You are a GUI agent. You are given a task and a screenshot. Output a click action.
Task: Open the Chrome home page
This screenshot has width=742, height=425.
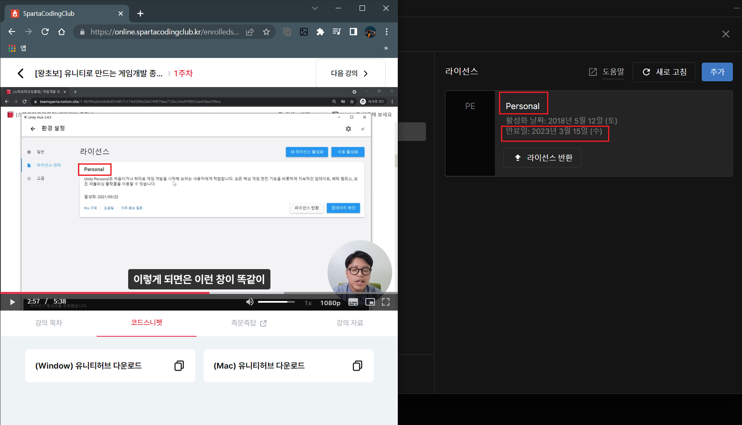[61, 32]
